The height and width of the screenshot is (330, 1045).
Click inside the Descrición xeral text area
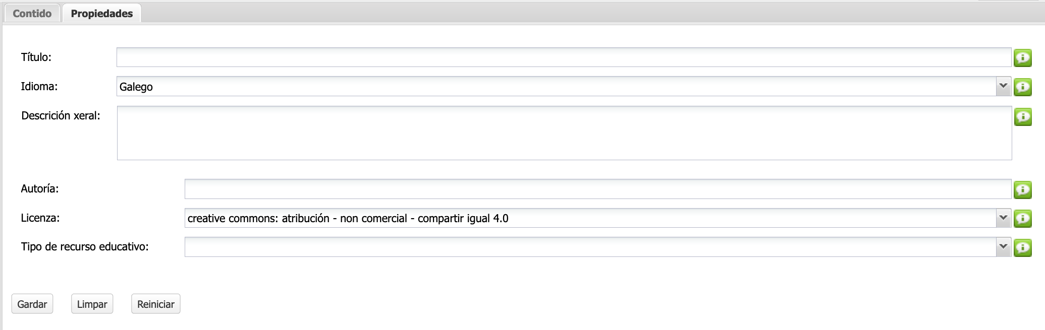(564, 133)
